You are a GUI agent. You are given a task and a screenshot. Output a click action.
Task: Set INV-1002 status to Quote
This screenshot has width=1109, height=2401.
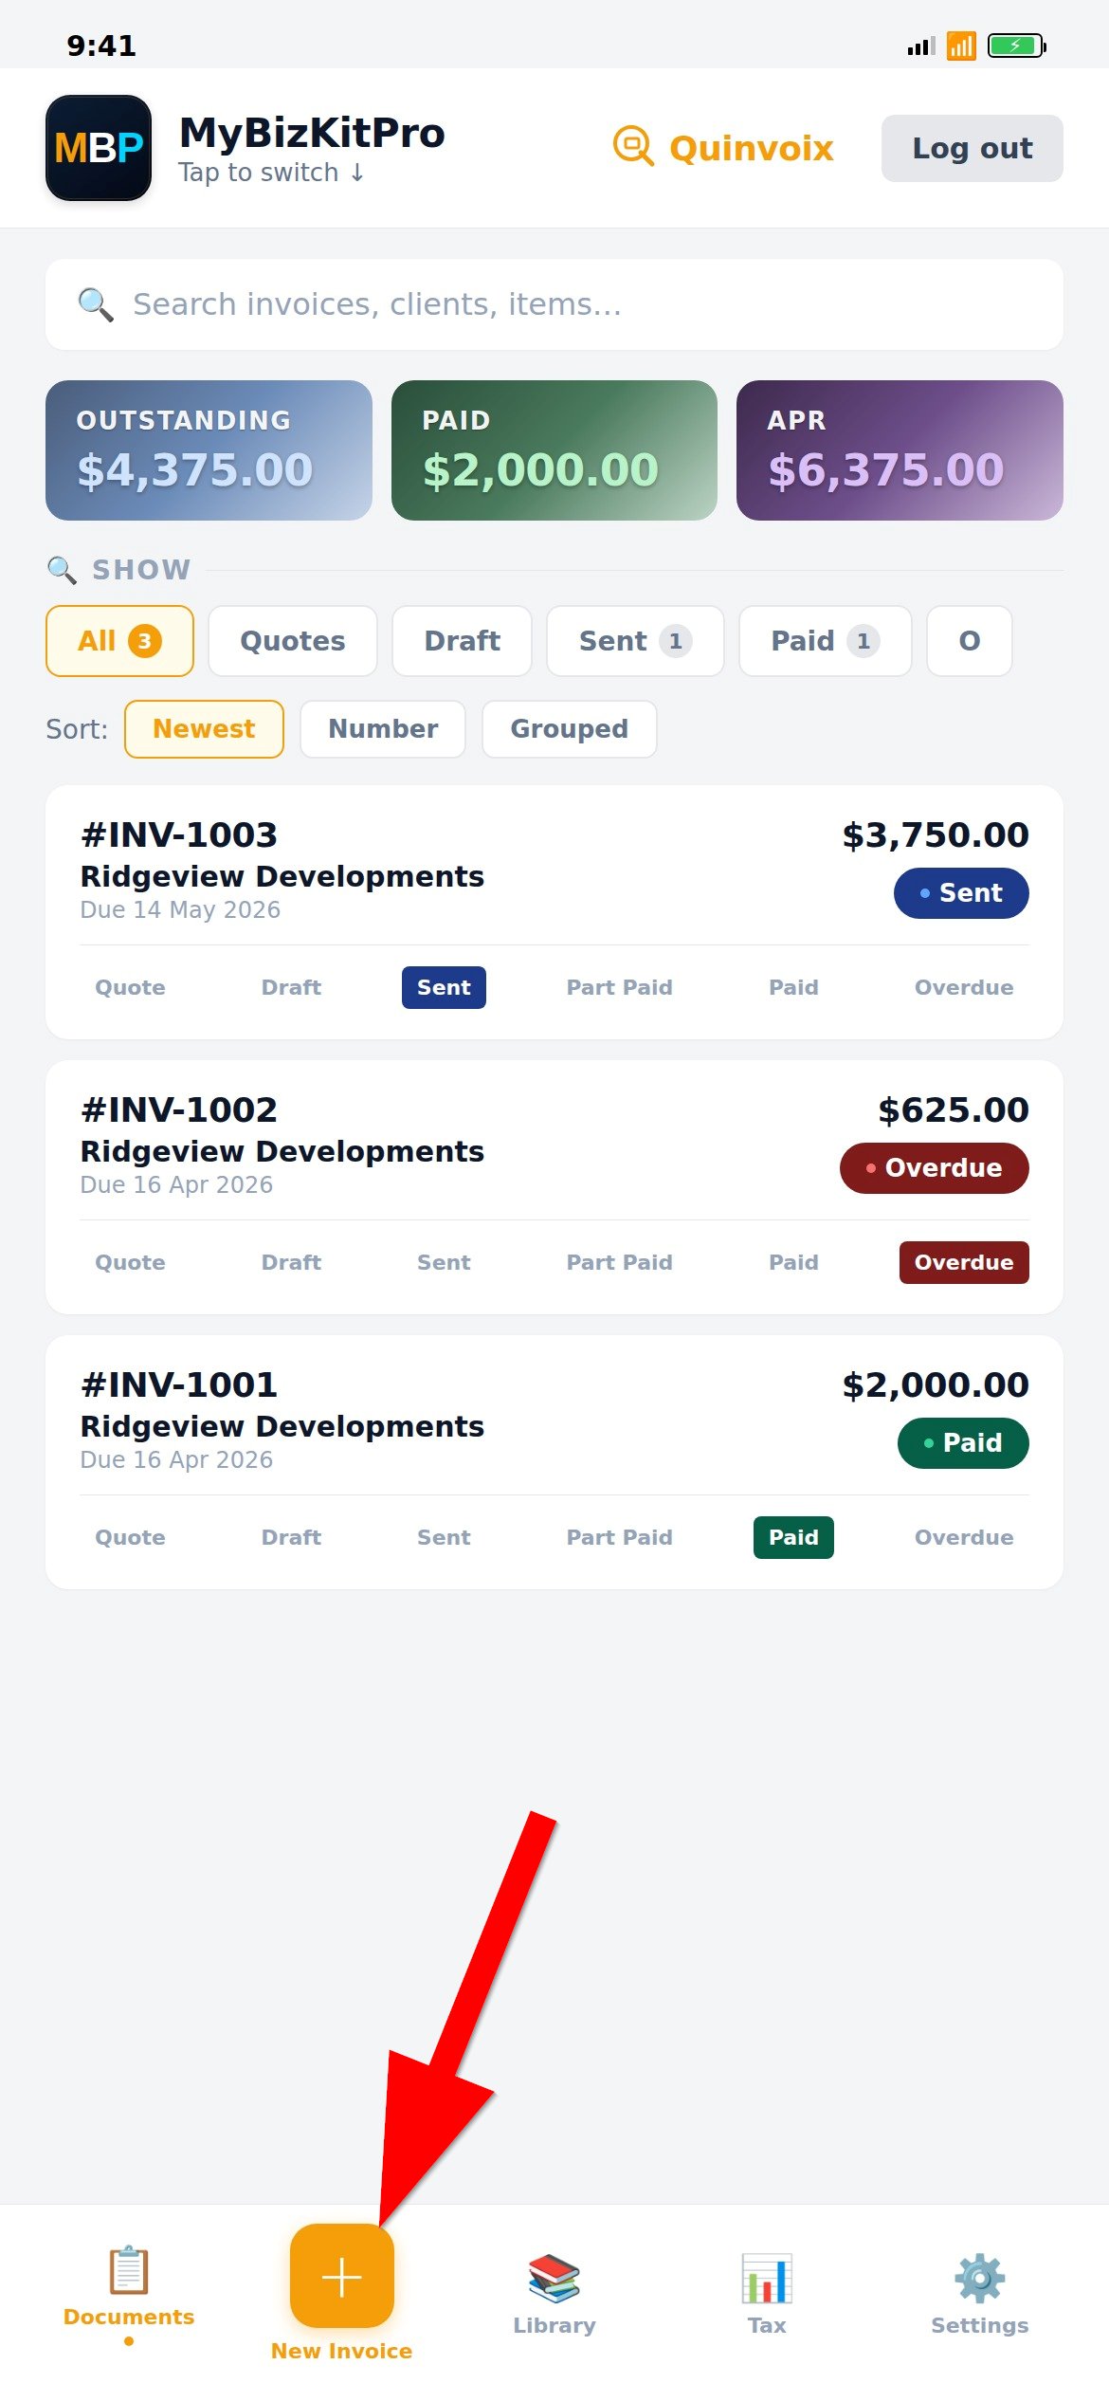pyautogui.click(x=130, y=1262)
